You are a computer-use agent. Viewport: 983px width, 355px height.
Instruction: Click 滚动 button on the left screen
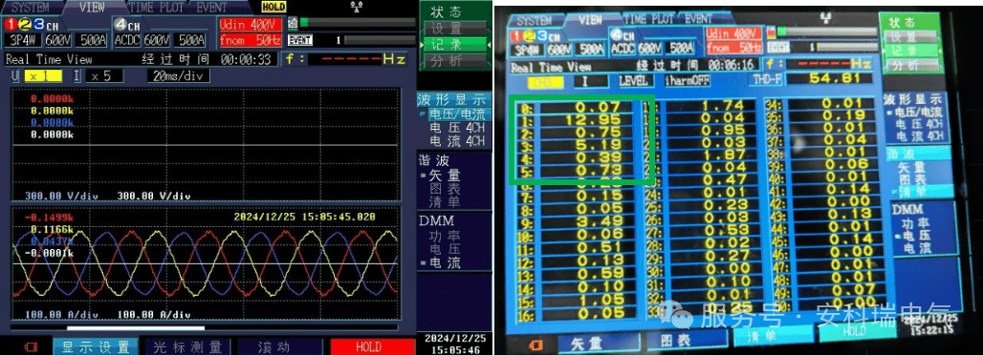pyautogui.click(x=281, y=346)
